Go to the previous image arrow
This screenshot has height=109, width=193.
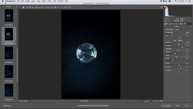coord(140,101)
